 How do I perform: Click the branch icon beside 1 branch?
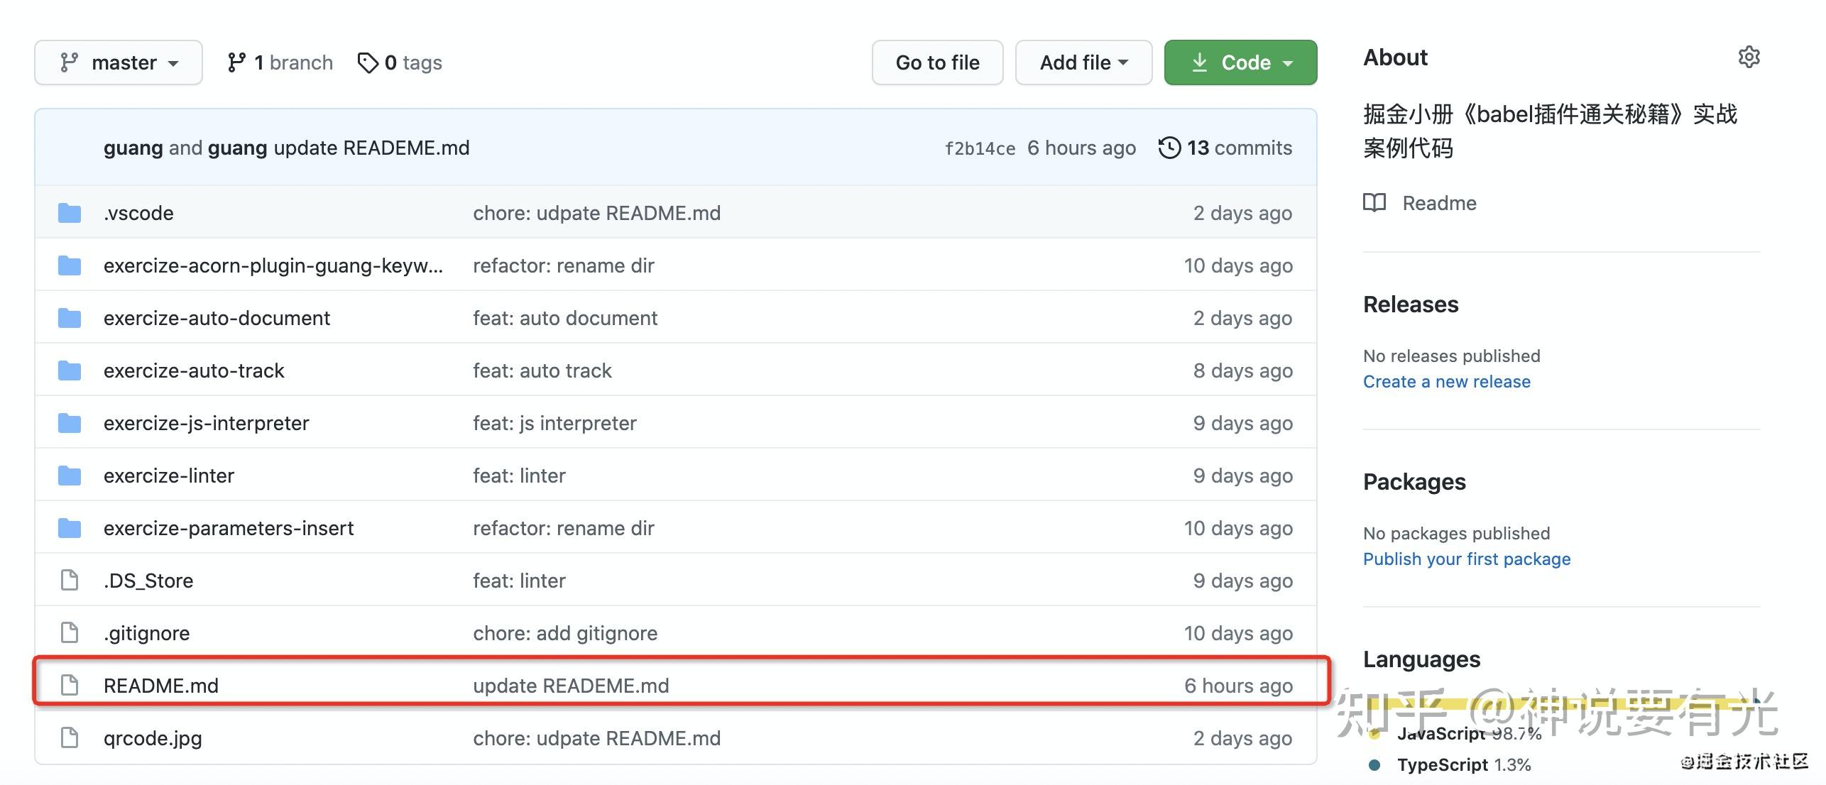coord(236,62)
